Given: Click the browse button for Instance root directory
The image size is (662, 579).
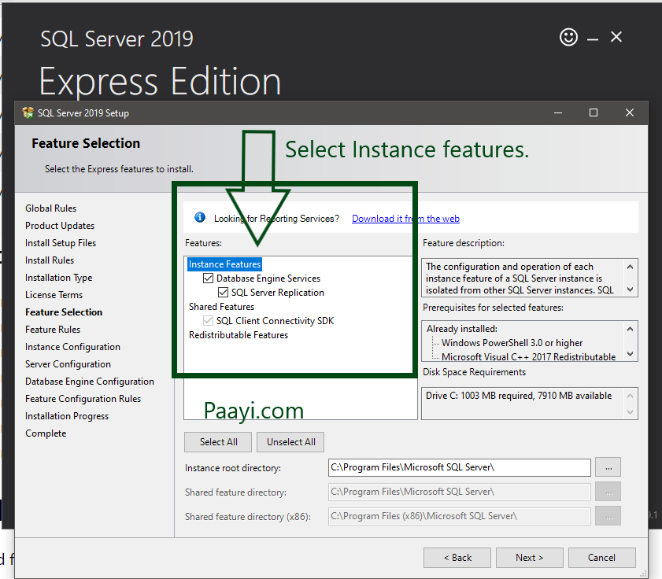Looking at the screenshot, I should (x=607, y=467).
